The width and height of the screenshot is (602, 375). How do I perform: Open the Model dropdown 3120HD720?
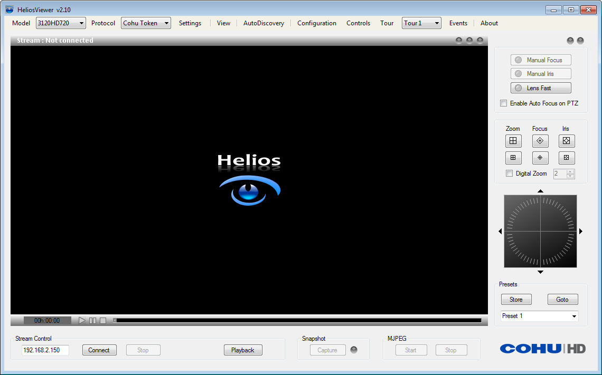point(61,23)
